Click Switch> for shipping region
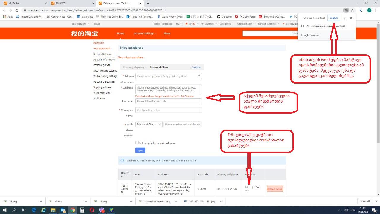Screen dimensions: 380x214 click(x=196, y=67)
